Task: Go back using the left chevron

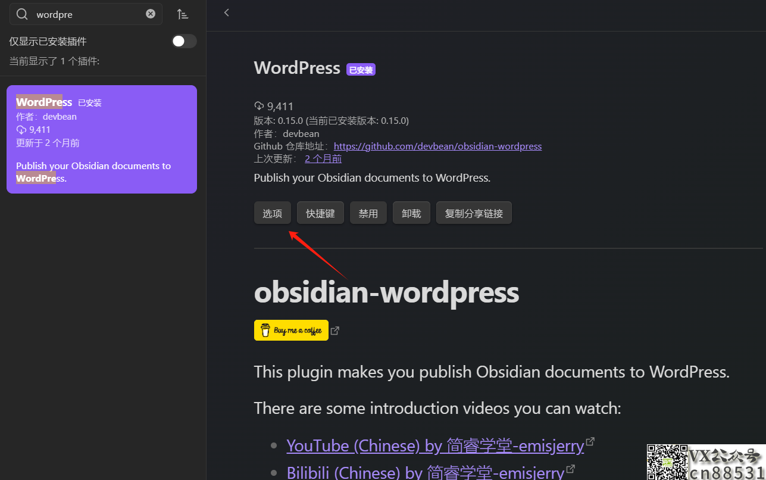Action: pyautogui.click(x=226, y=13)
